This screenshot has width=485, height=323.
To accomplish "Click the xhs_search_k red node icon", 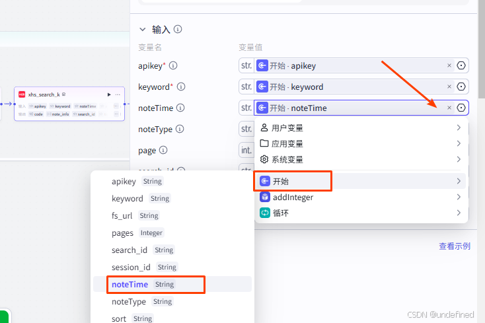I will [22, 94].
